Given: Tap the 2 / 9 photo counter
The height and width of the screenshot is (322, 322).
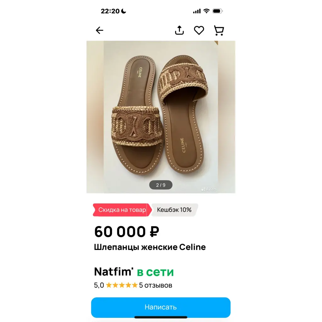Looking at the screenshot, I should point(161,185).
